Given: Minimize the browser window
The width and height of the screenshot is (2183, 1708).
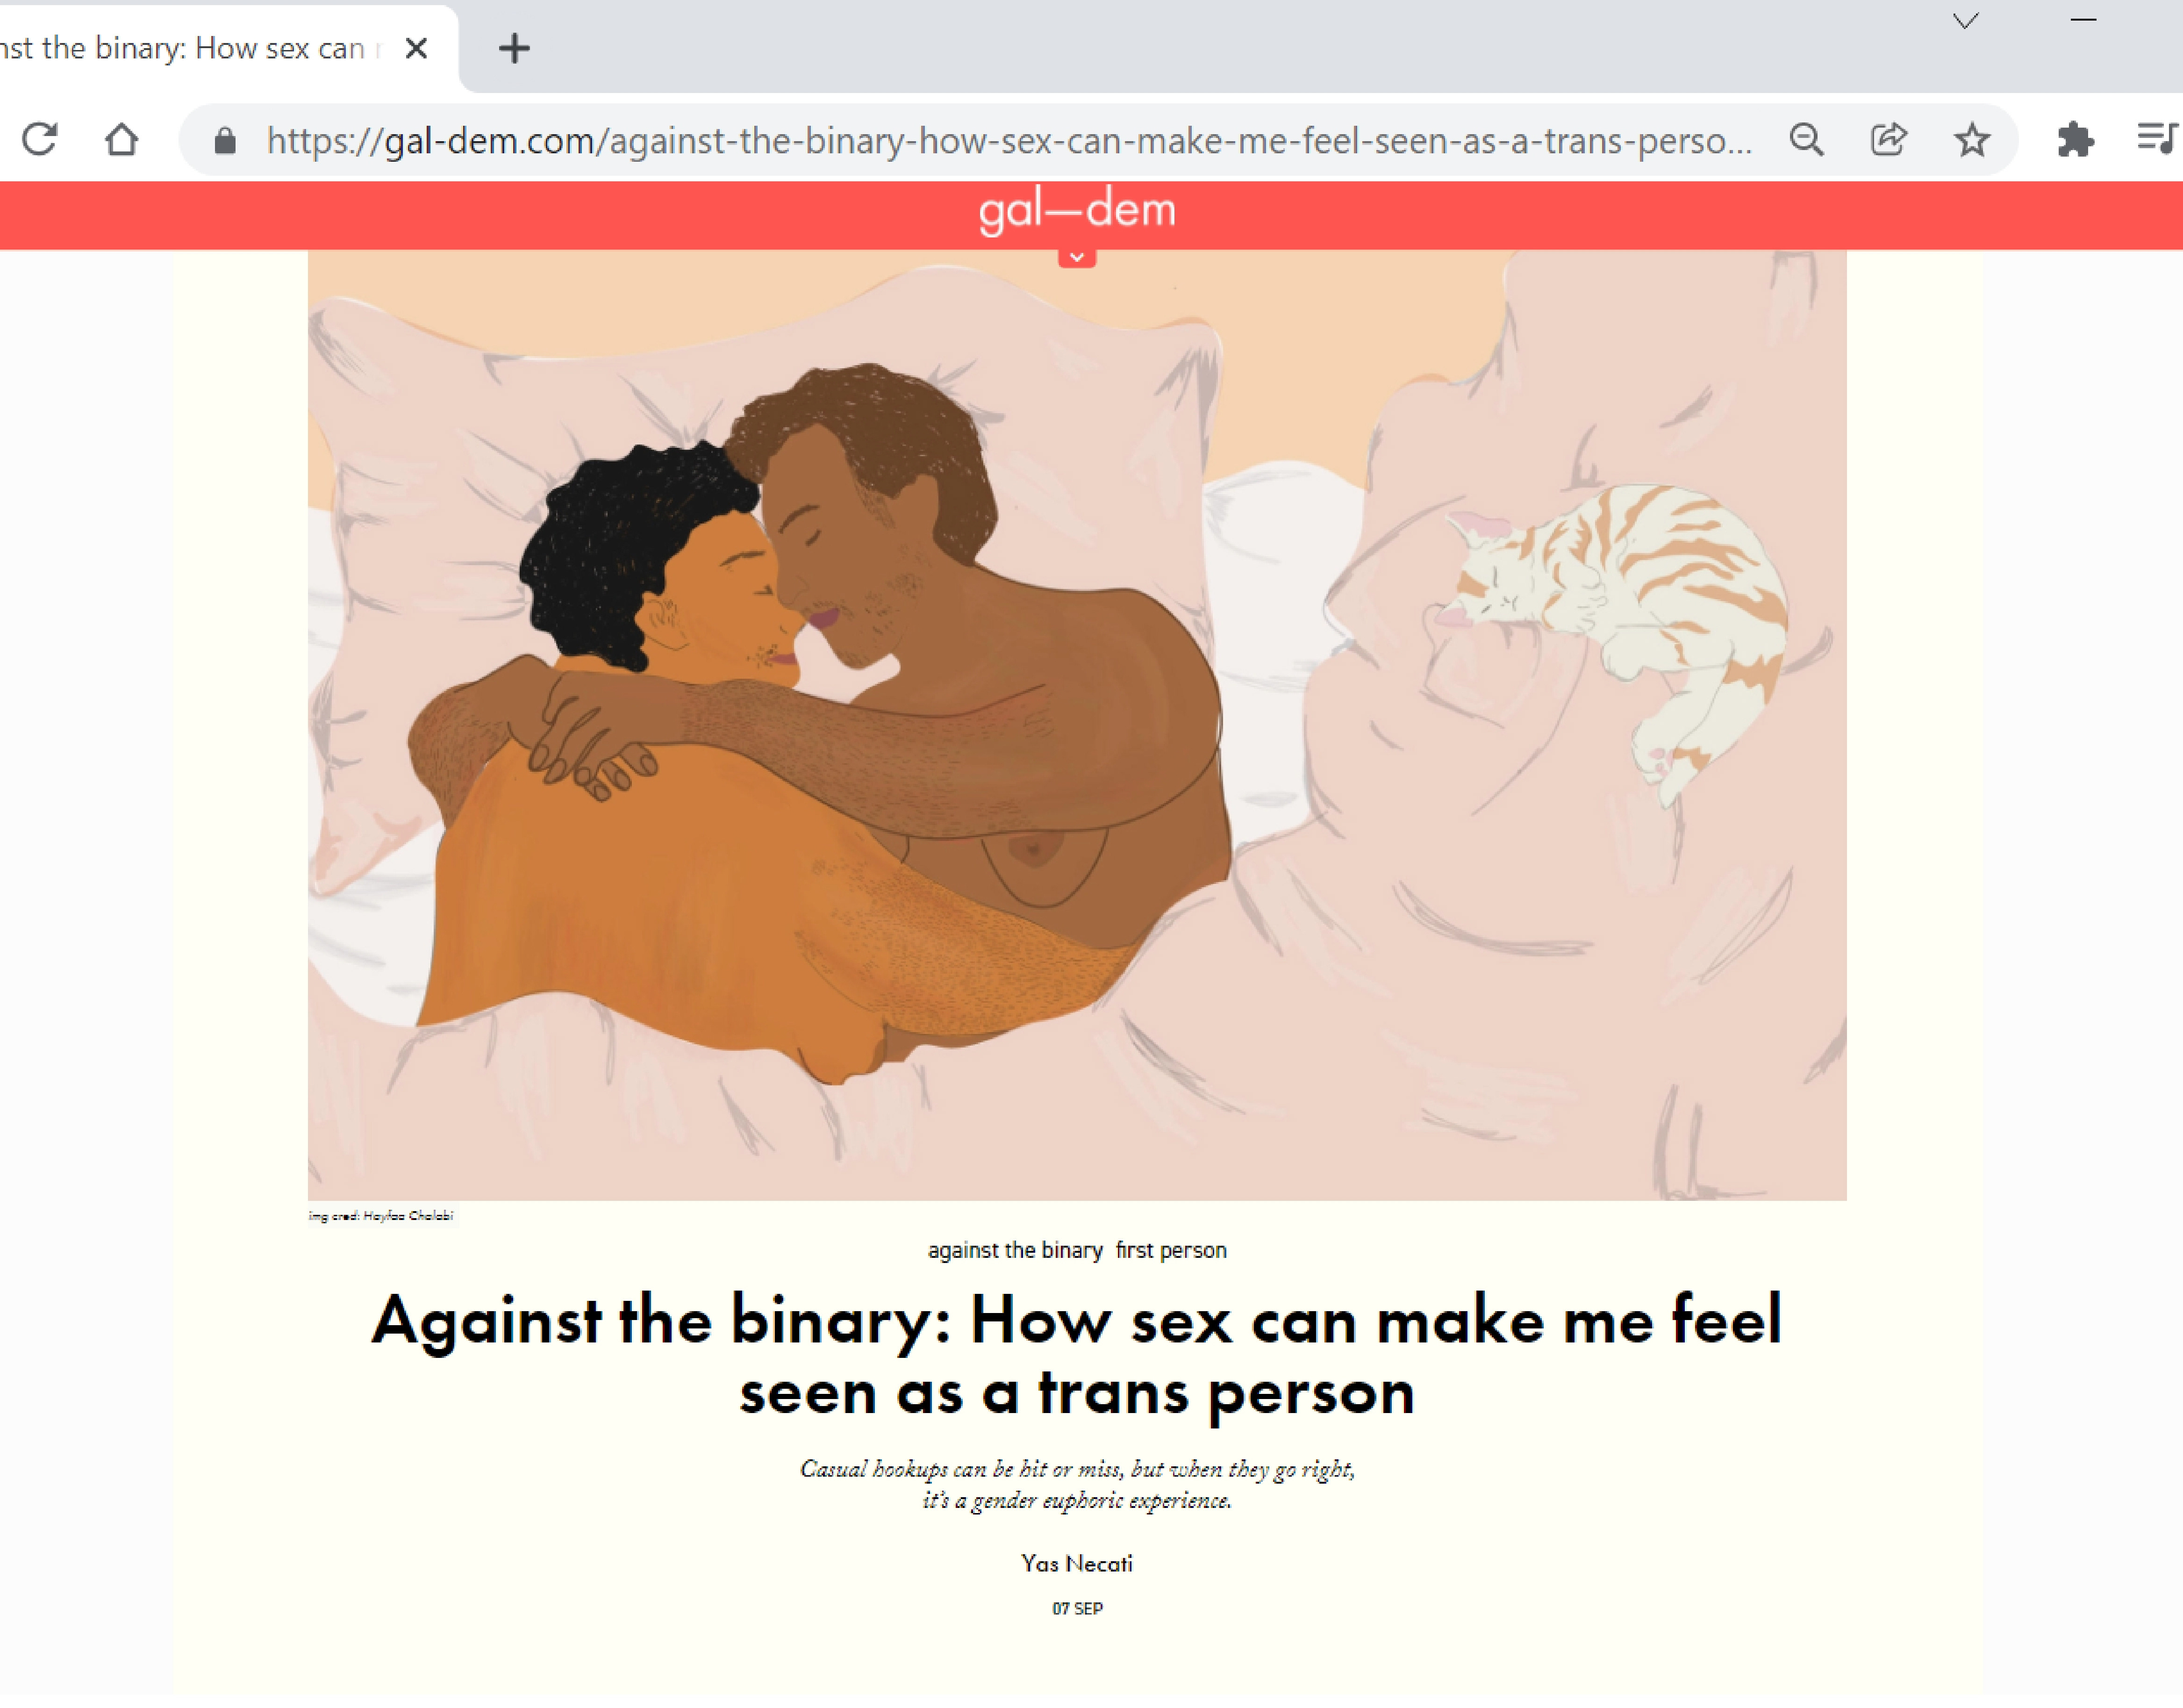Looking at the screenshot, I should click(x=2083, y=20).
